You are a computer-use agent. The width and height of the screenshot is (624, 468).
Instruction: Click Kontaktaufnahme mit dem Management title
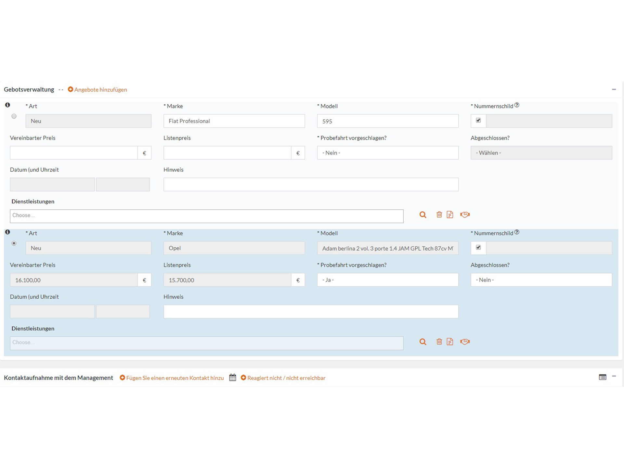58,378
